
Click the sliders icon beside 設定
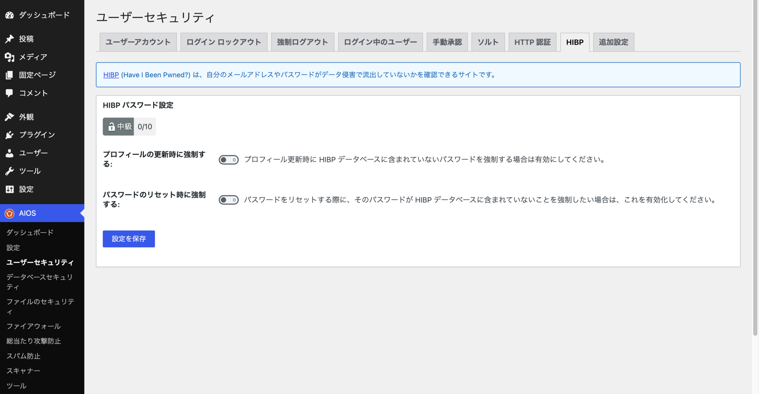(x=9, y=189)
